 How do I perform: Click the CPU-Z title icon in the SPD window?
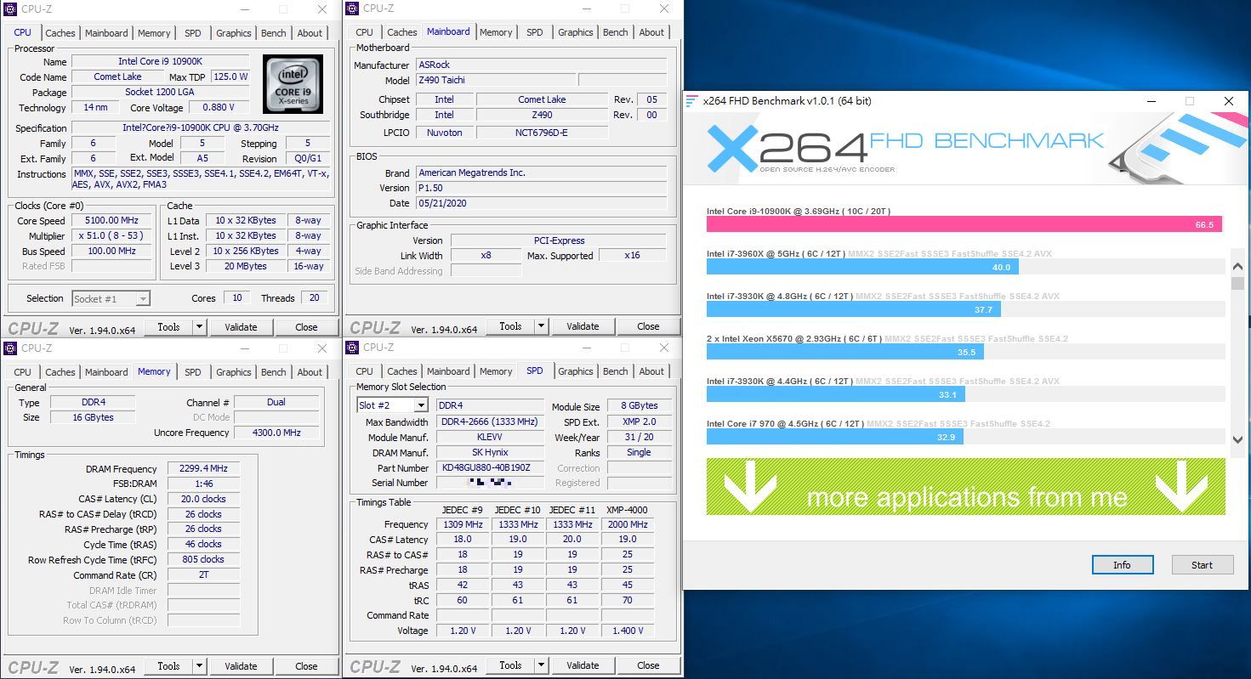352,347
